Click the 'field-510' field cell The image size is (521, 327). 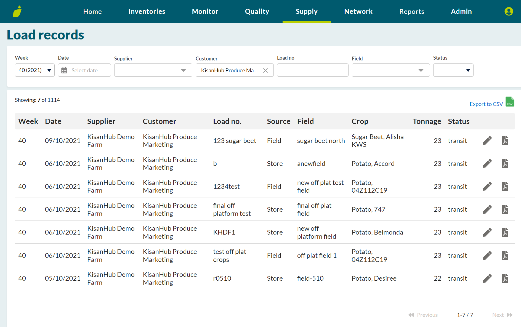[310, 278]
